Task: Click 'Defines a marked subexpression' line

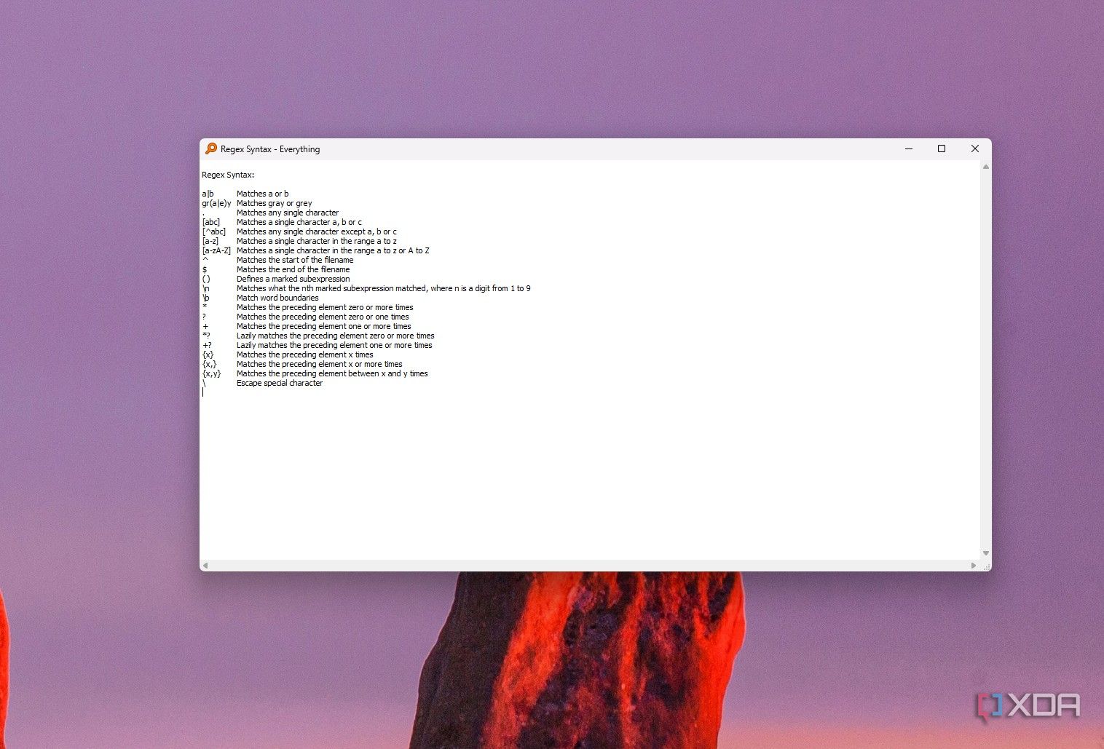Action: (x=293, y=279)
